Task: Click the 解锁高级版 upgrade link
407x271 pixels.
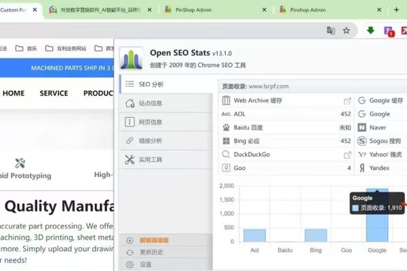Action: [153, 241]
